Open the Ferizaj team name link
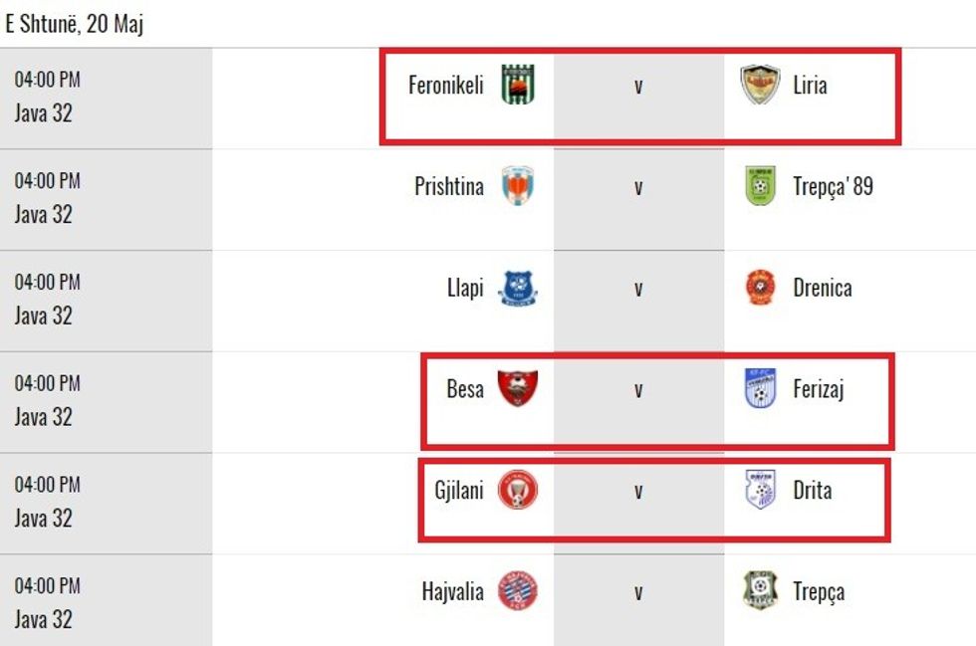This screenshot has width=976, height=646. point(819,389)
